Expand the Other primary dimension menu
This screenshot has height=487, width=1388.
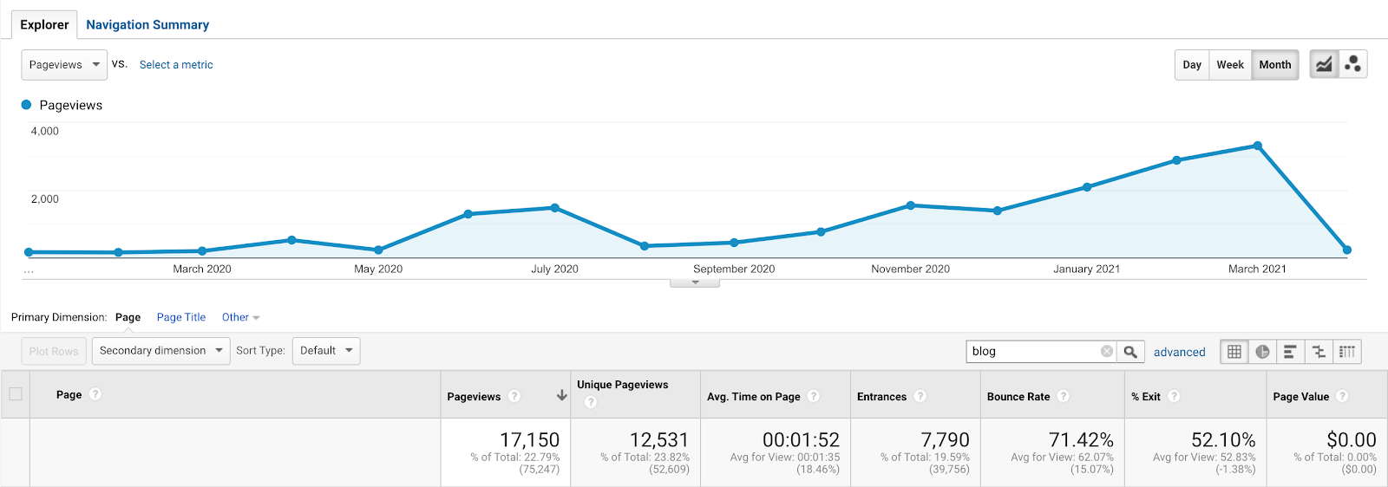240,317
